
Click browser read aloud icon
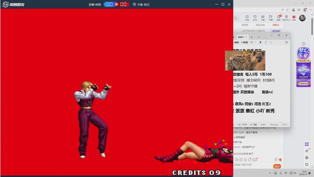283,9
